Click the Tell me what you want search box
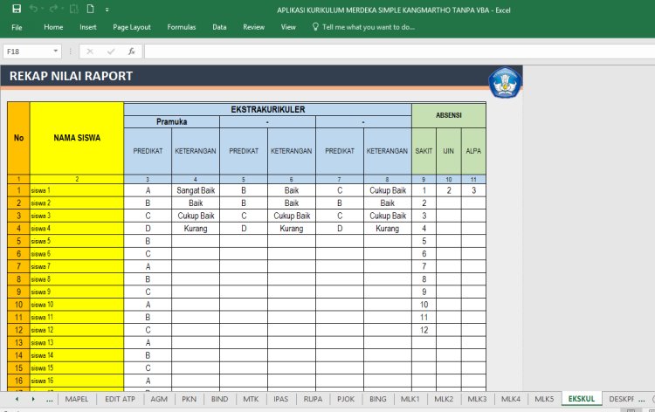Screen dimensions: 655x412 point(367,27)
